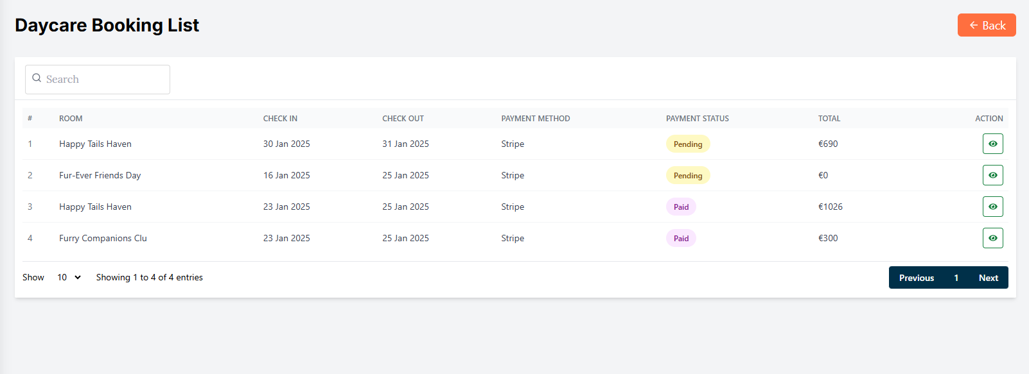Click Pending badge on the €690 booking
1029x374 pixels.
coord(687,144)
